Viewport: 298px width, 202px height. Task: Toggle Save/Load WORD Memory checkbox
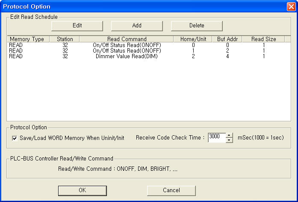(15, 138)
